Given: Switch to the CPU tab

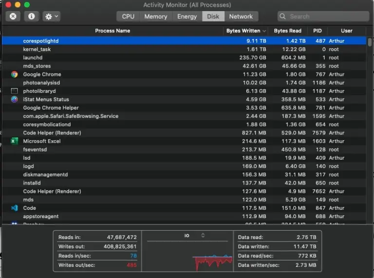Looking at the screenshot, I should click(x=128, y=17).
